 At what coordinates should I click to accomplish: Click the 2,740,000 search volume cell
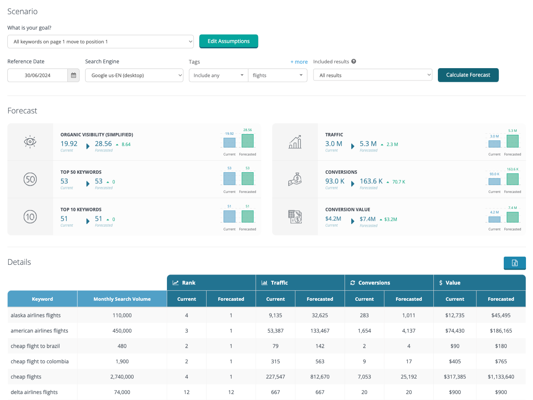(122, 377)
